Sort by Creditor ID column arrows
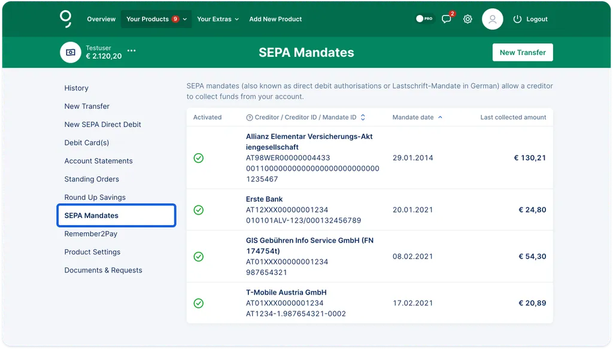 point(363,117)
